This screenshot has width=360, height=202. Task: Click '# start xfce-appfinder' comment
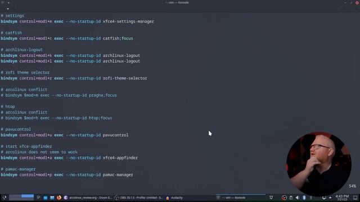[26, 146]
